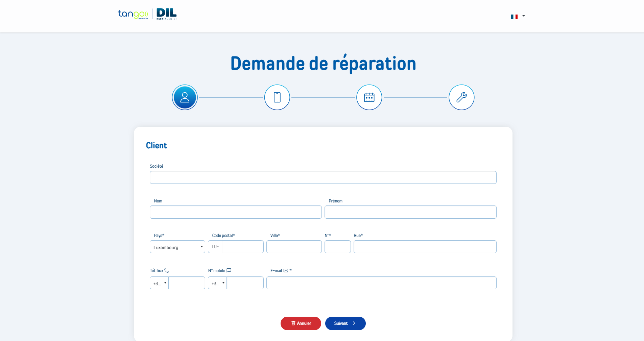644x341 pixels.
Task: Click the Annuler button
Action: 301,323
